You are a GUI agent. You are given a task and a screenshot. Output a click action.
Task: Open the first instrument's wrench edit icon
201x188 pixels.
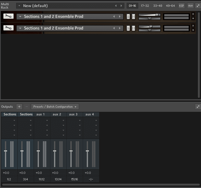pyautogui.click(x=8, y=17)
